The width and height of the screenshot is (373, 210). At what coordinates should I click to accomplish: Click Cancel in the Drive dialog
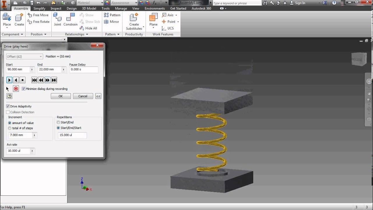tap(83, 96)
